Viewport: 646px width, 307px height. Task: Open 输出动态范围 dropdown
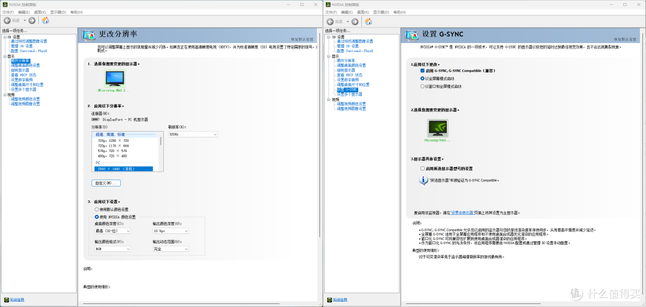click(170, 250)
